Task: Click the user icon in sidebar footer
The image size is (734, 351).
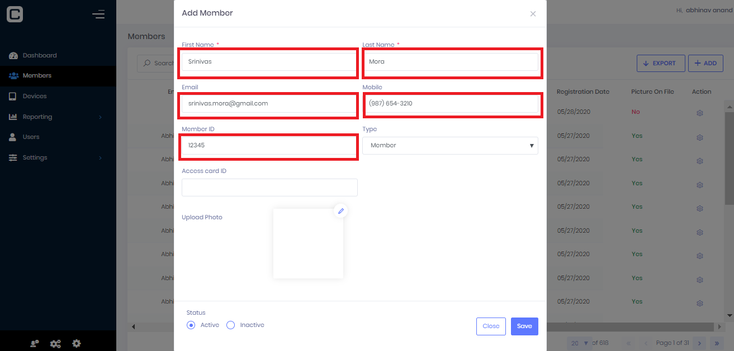Action: (34, 344)
